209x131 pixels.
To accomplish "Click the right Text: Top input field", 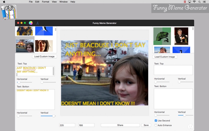I will (173, 70).
